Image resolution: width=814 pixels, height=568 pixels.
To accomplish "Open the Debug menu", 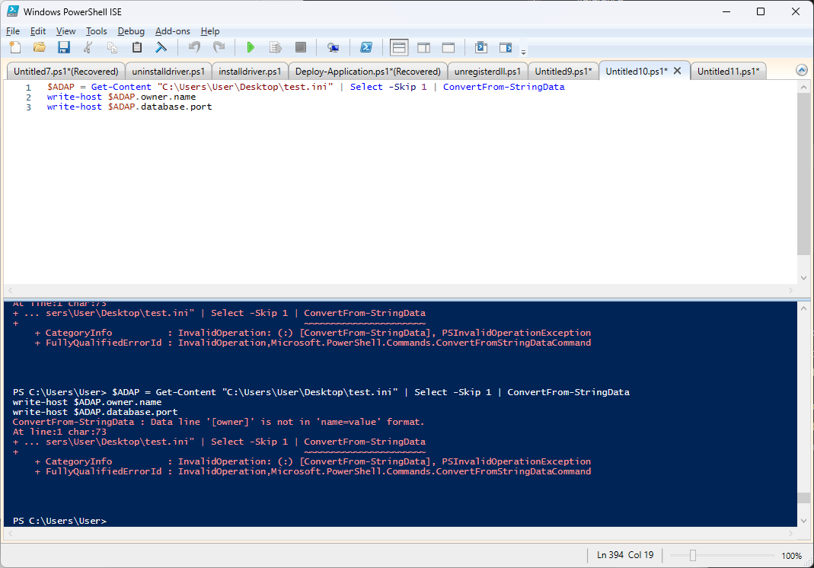I will tap(131, 31).
